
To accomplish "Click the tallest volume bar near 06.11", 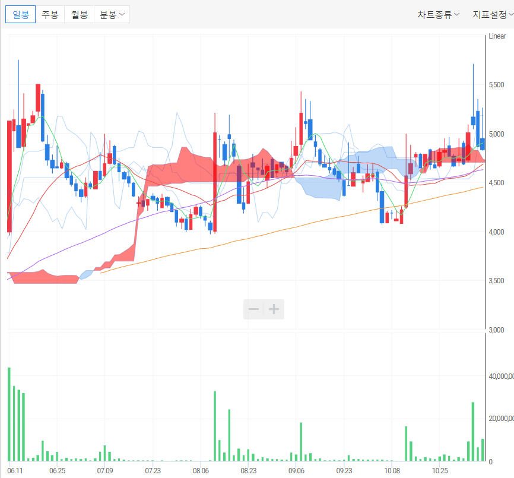I will 9,414.
